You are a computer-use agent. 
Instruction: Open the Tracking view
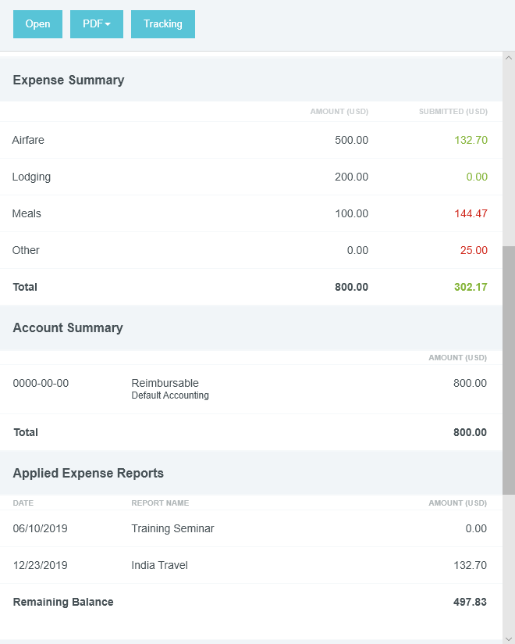point(162,24)
